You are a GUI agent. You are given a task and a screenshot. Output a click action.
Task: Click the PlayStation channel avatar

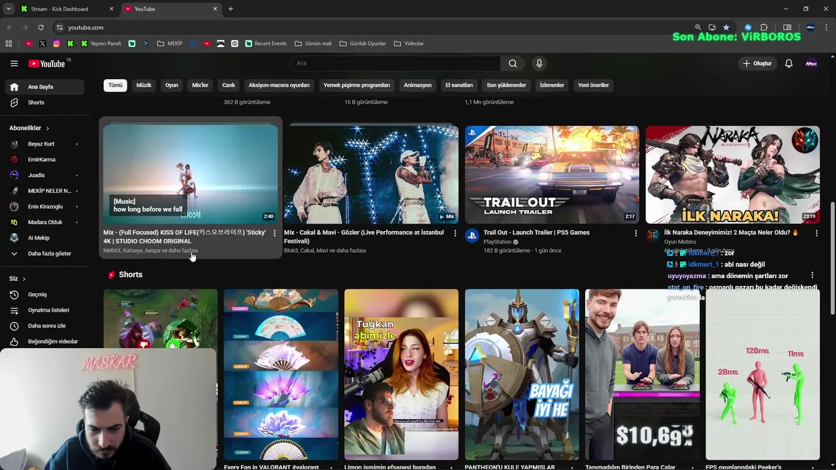[x=472, y=236]
